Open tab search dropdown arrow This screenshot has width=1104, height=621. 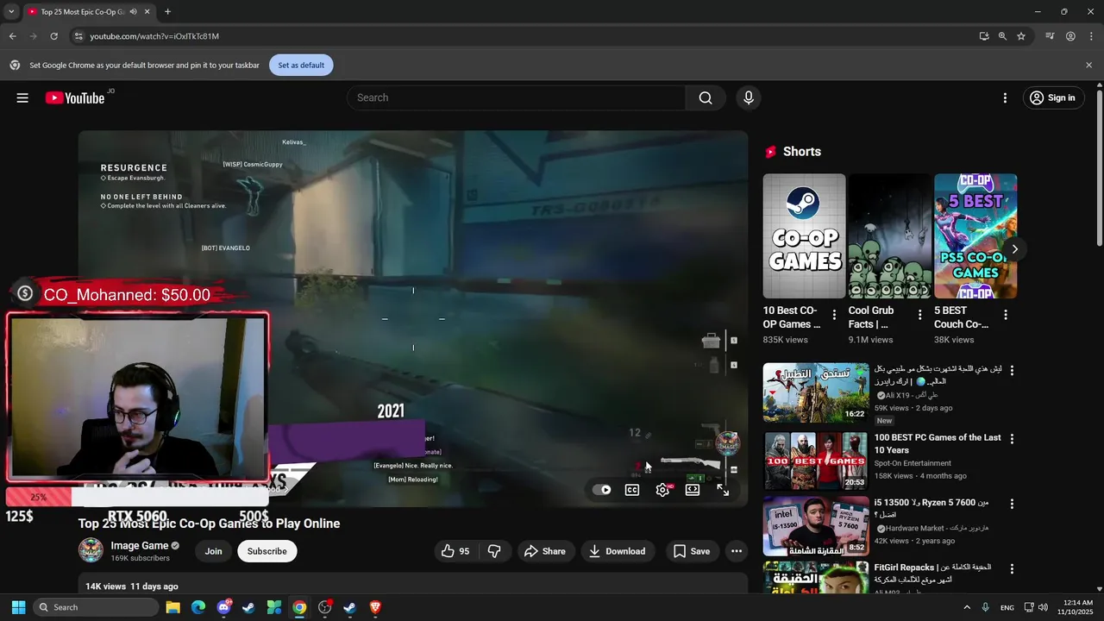11,12
